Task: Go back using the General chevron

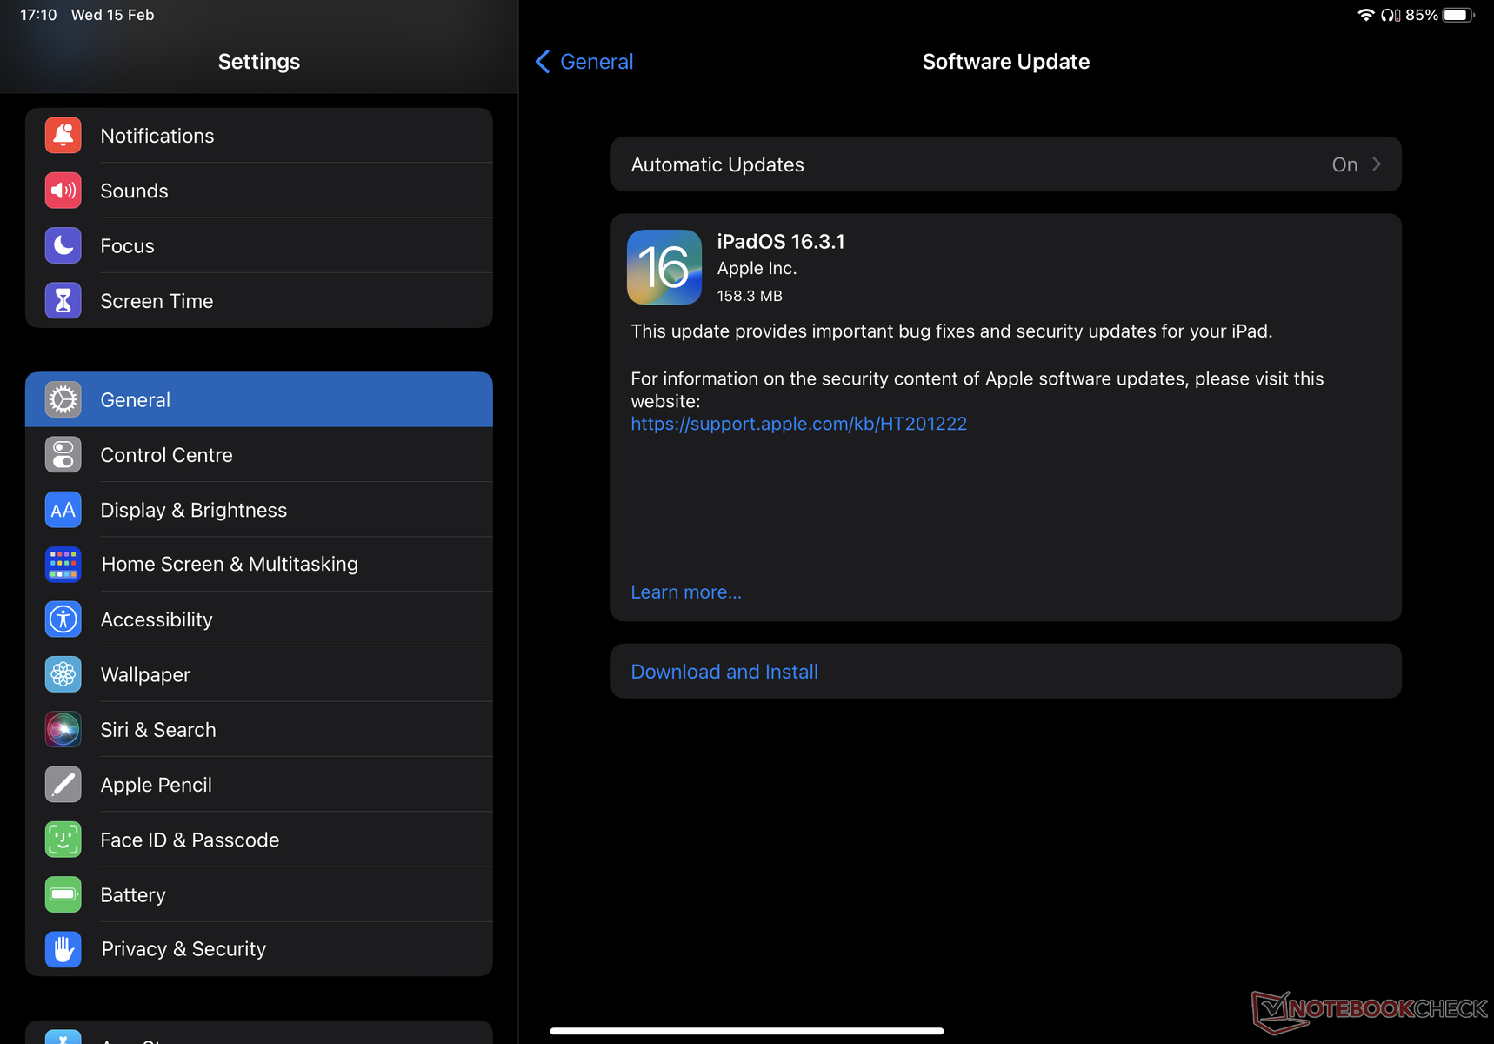Action: (544, 62)
